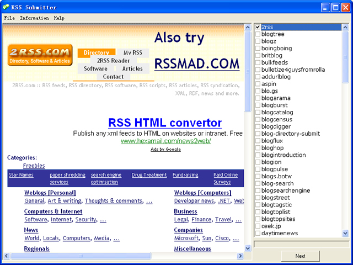Open the Miscellaneous category link
Image resolution: width=353 pixels, height=265 pixels.
(x=192, y=249)
